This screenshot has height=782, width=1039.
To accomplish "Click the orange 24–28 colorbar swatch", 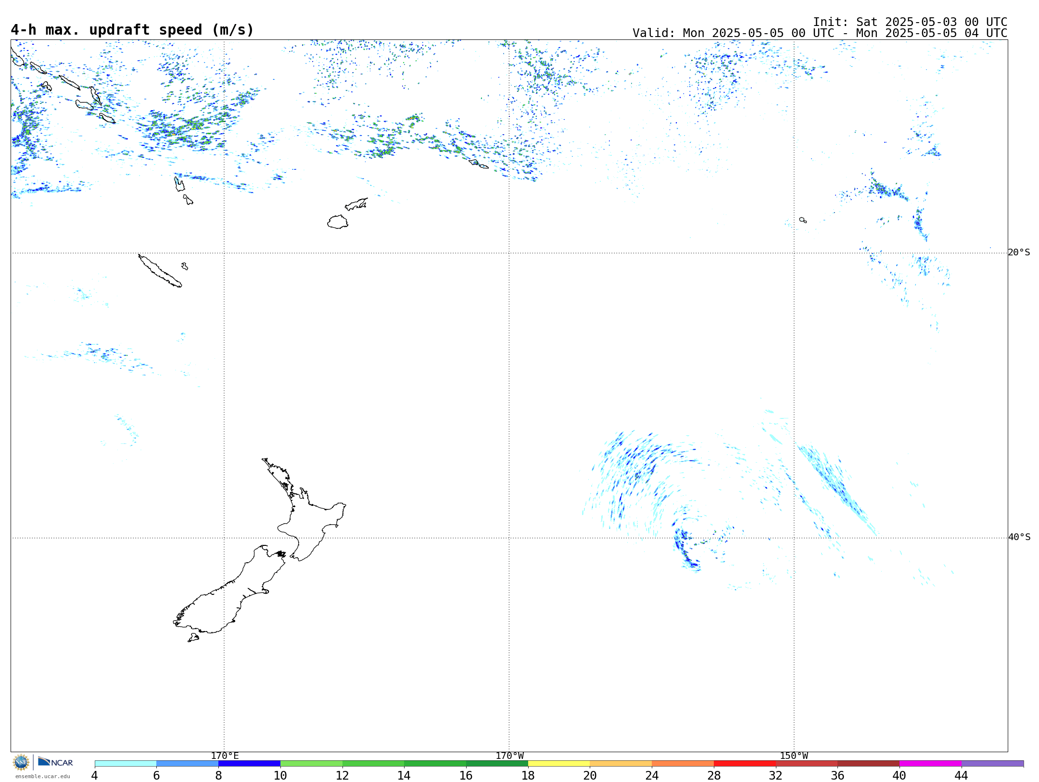I will (x=683, y=764).
